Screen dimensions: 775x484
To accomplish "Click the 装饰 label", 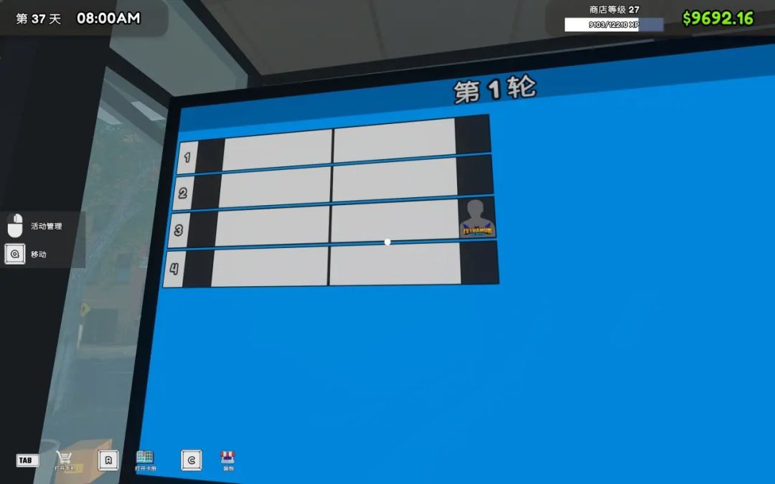I will point(228,468).
